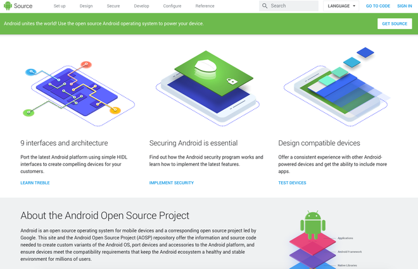Screen dimensions: 418x269
Task: Click the 'Android is an open source operating system' paragraph
Action: click(138, 244)
